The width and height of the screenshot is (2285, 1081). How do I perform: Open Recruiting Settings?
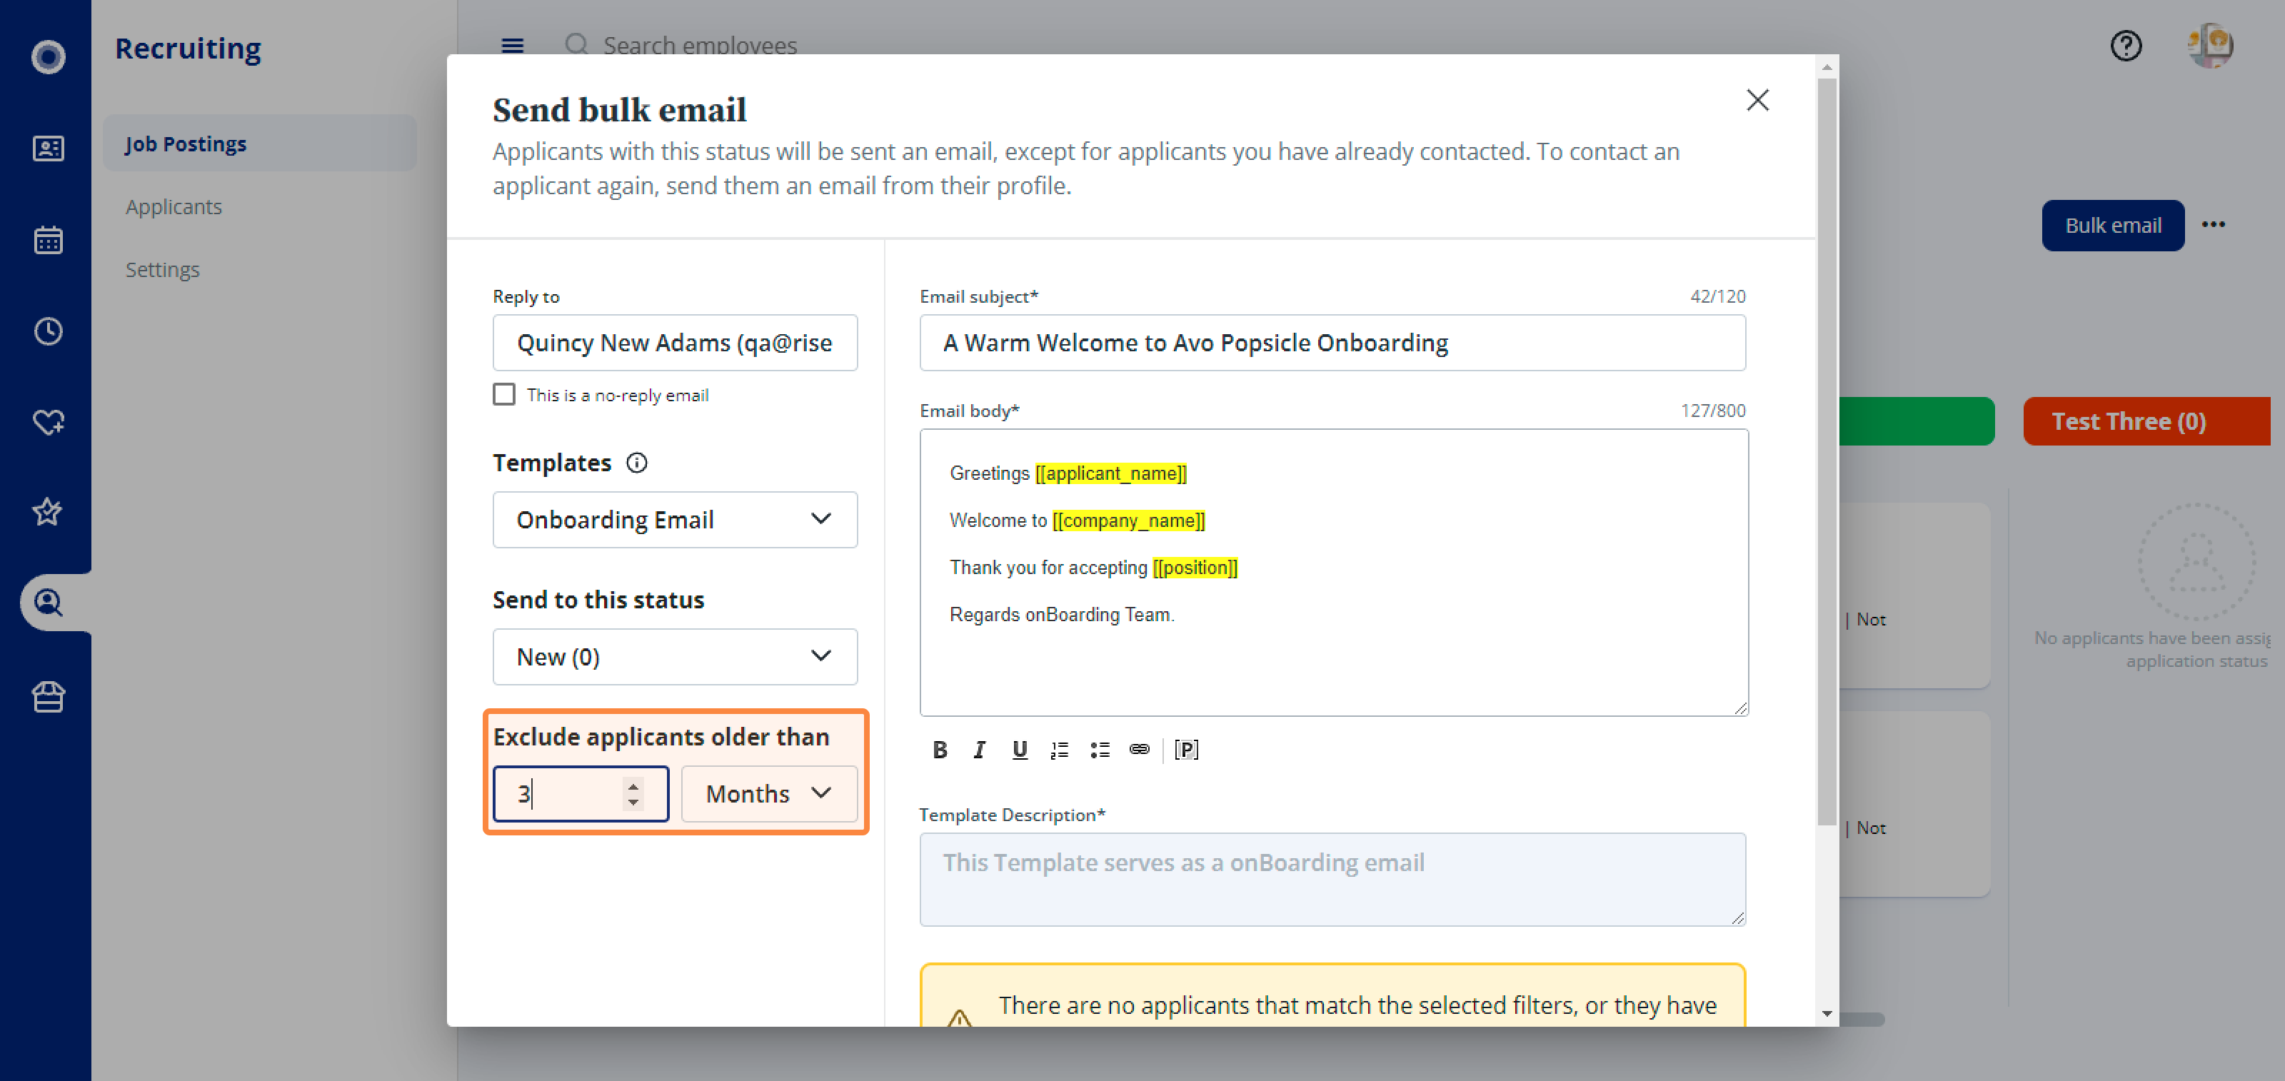(x=162, y=270)
